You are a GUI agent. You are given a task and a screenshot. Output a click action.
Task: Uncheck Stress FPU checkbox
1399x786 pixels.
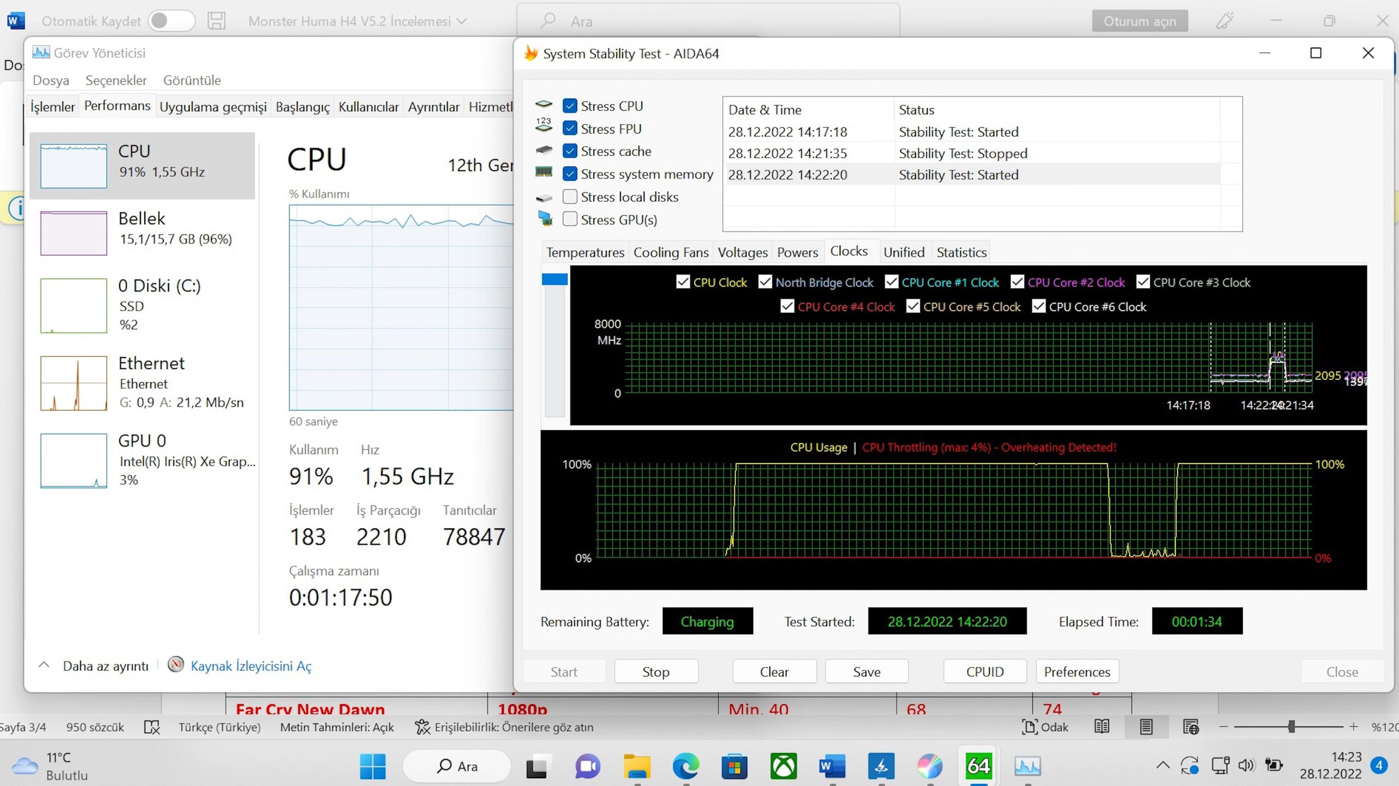[x=570, y=128]
